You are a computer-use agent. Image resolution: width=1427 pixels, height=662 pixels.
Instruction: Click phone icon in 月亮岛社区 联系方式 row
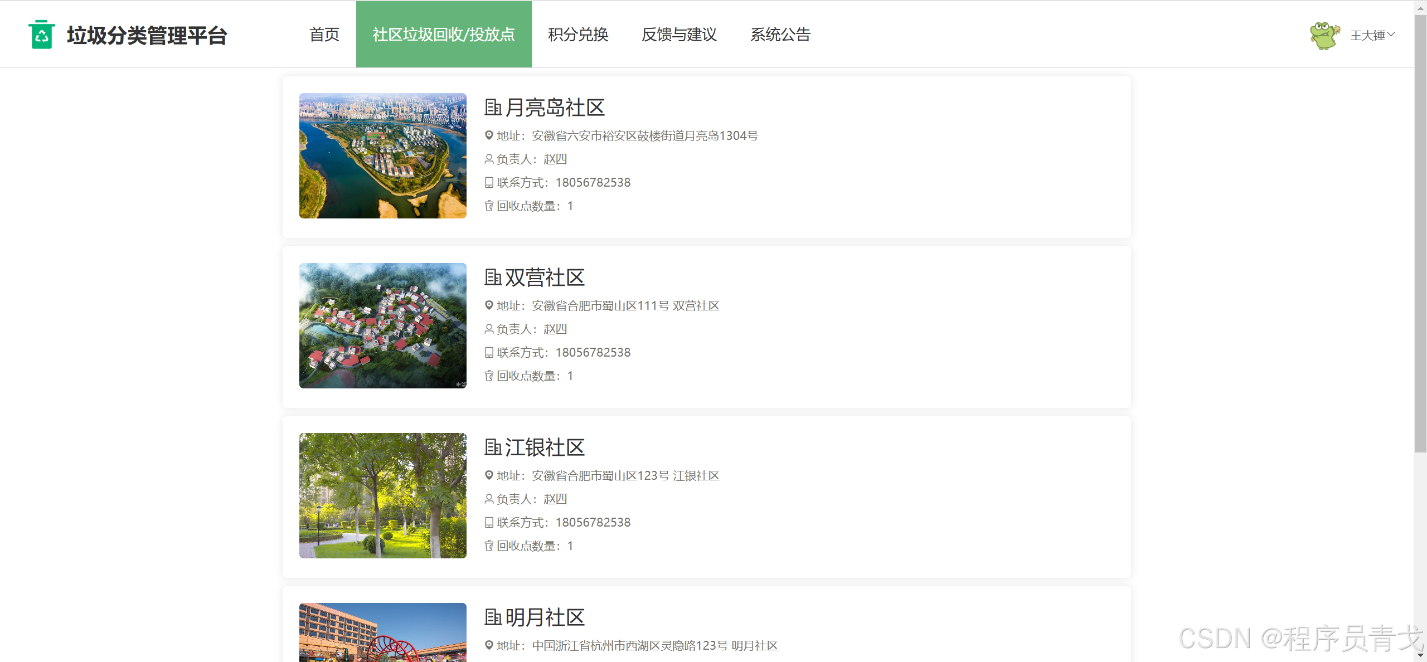(x=489, y=182)
